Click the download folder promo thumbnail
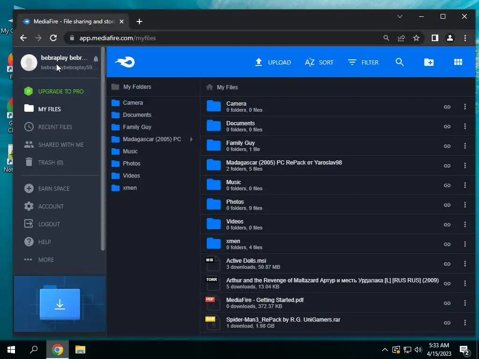The image size is (479, 359). [60, 304]
